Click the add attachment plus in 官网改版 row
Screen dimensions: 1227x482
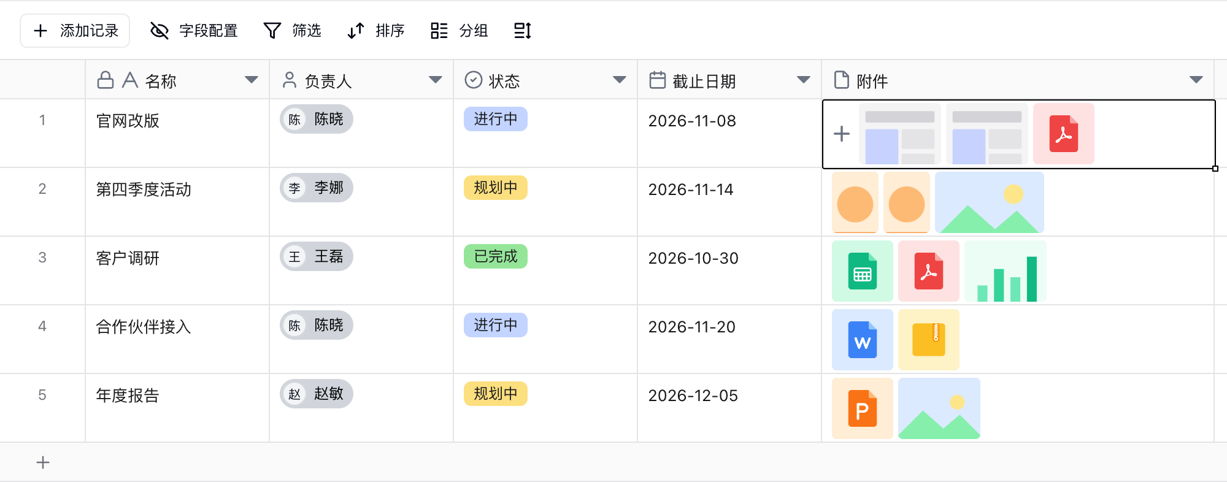tap(842, 134)
